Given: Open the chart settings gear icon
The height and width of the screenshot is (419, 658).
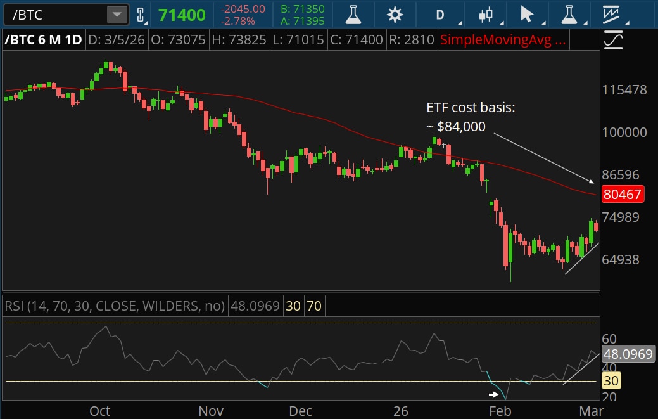Looking at the screenshot, I should coord(395,15).
